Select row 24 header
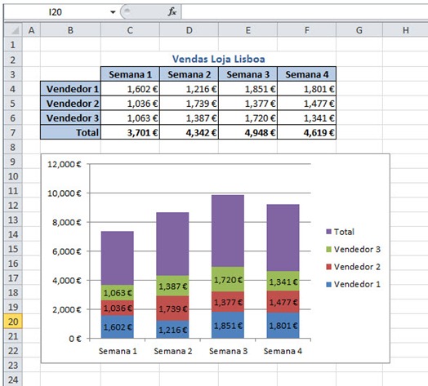Screen dimensions: 428x386 coord(13,379)
